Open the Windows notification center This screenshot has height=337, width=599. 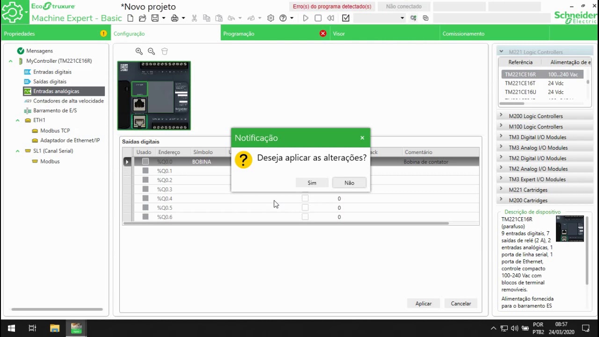pos(585,328)
